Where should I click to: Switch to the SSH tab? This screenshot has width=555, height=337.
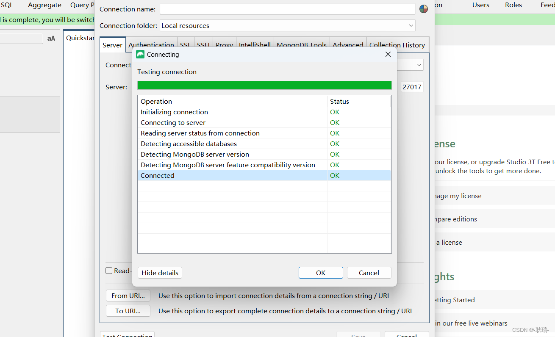coord(203,45)
